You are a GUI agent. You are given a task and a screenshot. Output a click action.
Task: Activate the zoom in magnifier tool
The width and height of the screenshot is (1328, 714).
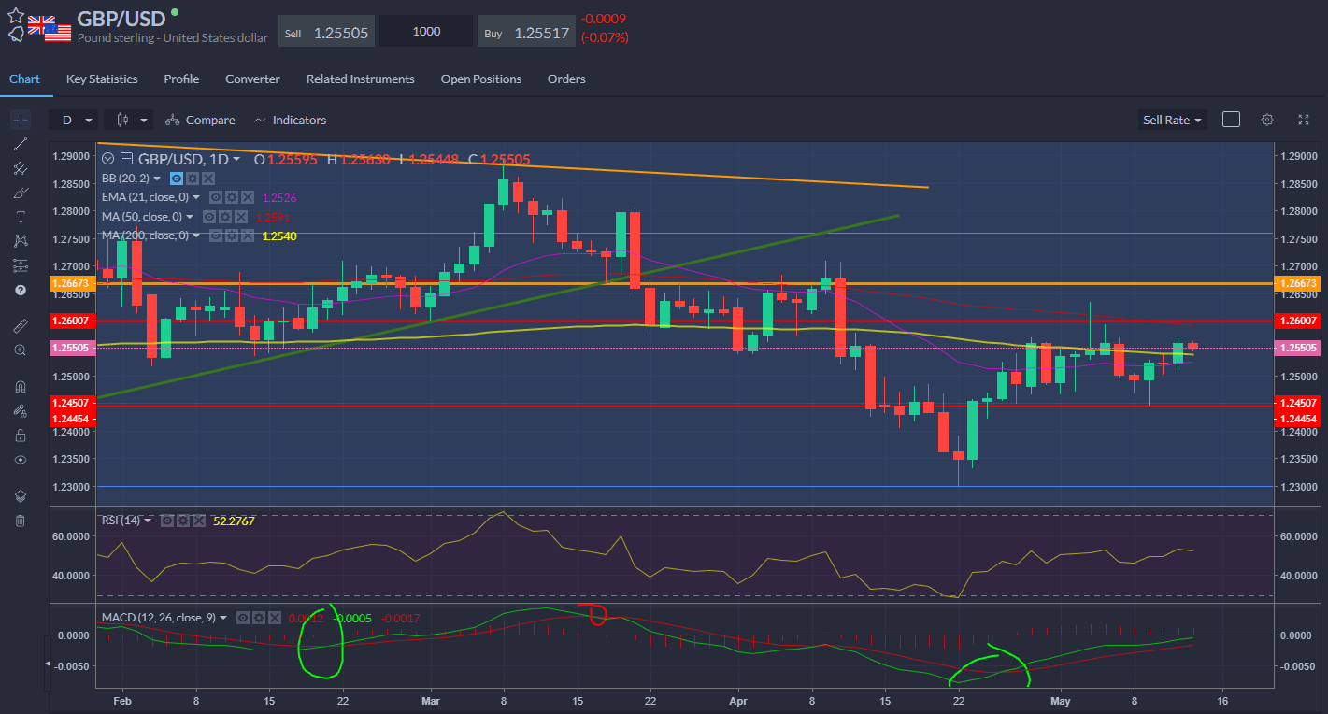click(x=21, y=350)
